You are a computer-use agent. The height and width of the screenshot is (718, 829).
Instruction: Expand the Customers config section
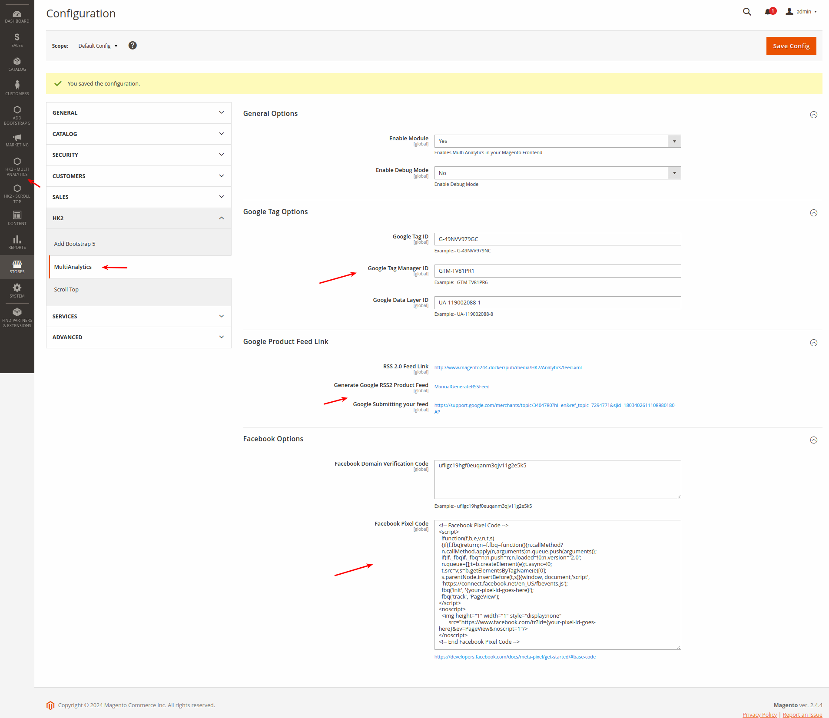pos(139,176)
